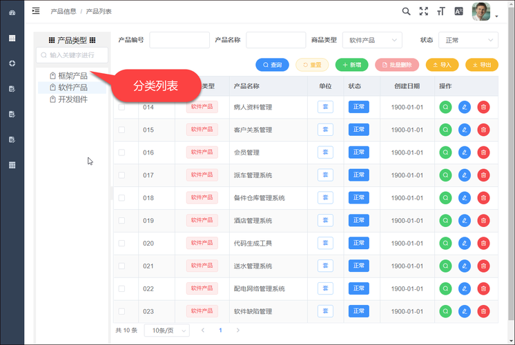Check the checkbox for row 014
515x345 pixels.
click(122, 107)
